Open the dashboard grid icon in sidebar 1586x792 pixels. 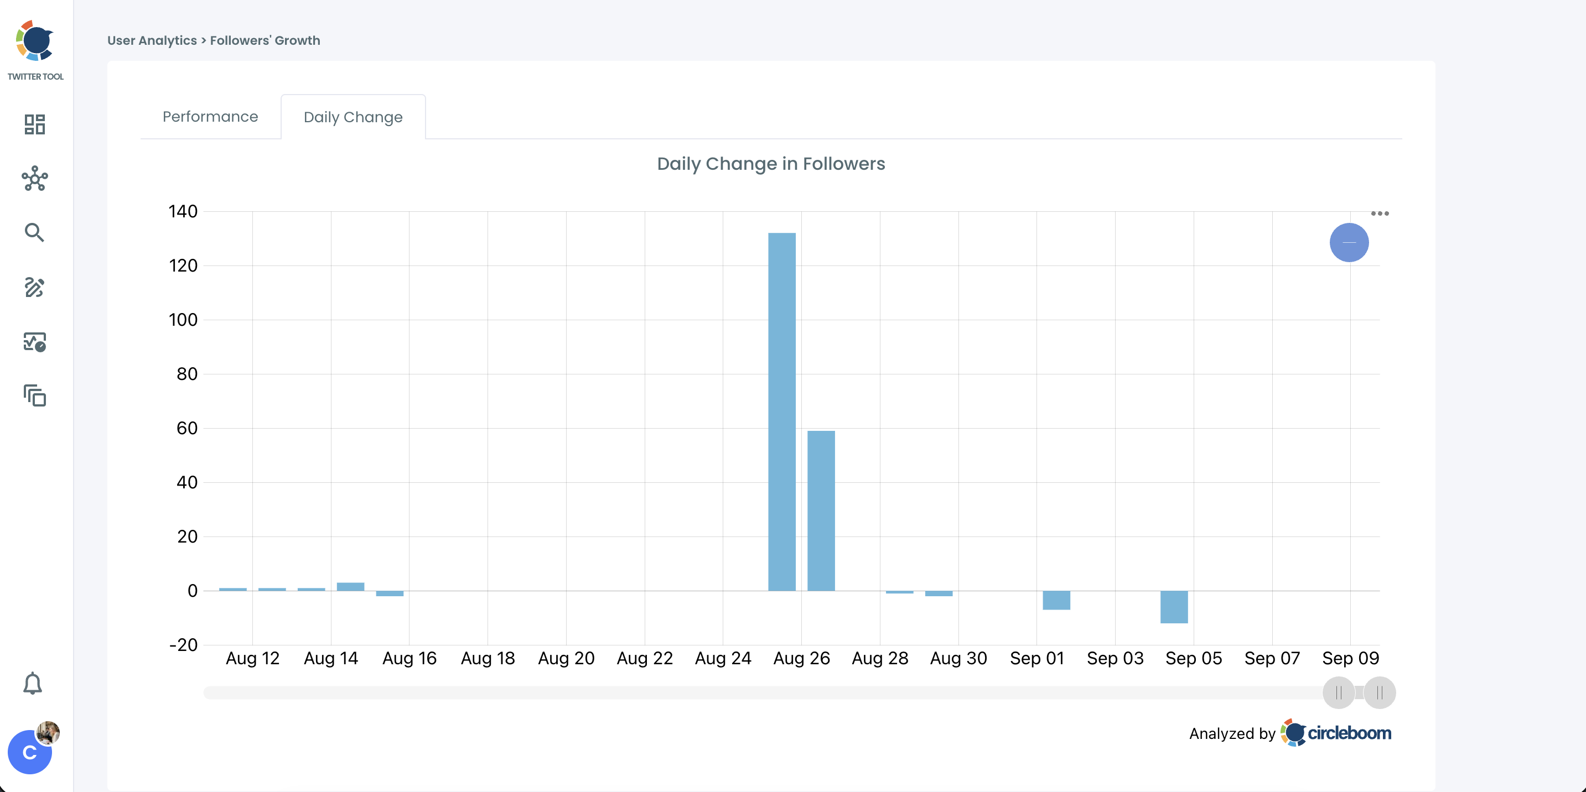pyautogui.click(x=34, y=124)
